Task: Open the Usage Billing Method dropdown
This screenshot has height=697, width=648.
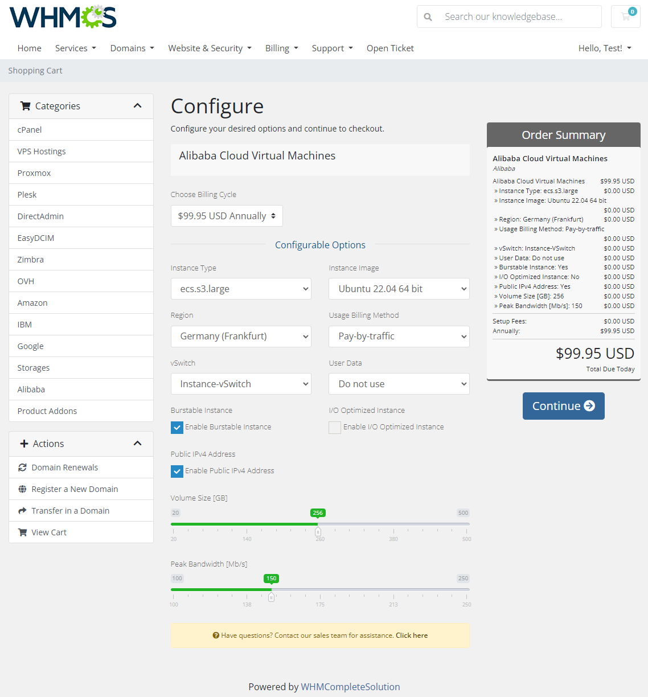Action: click(x=399, y=337)
